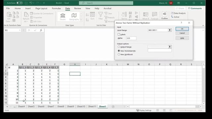
Task: Select the Output Range radio option
Action: pyautogui.click(x=119, y=47)
